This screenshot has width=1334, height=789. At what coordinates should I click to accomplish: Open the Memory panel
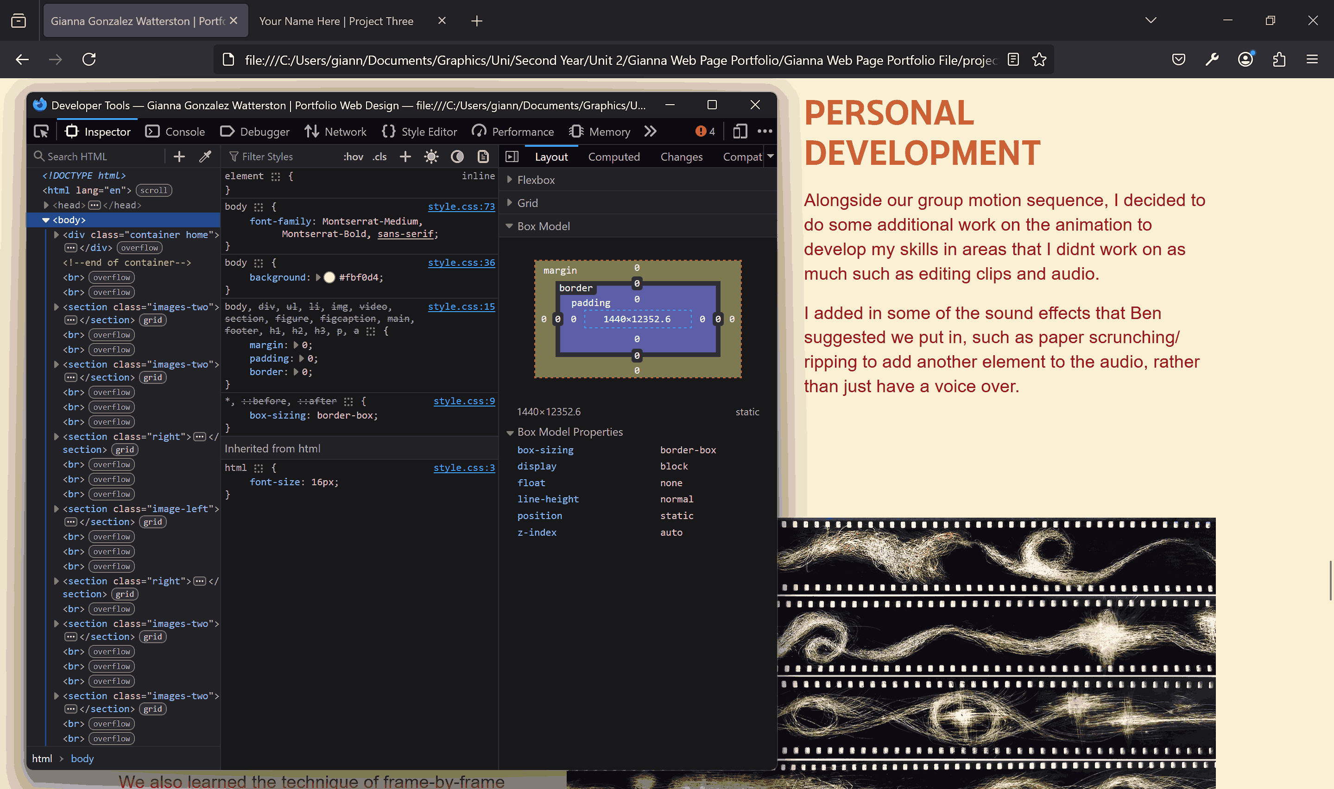tap(600, 131)
